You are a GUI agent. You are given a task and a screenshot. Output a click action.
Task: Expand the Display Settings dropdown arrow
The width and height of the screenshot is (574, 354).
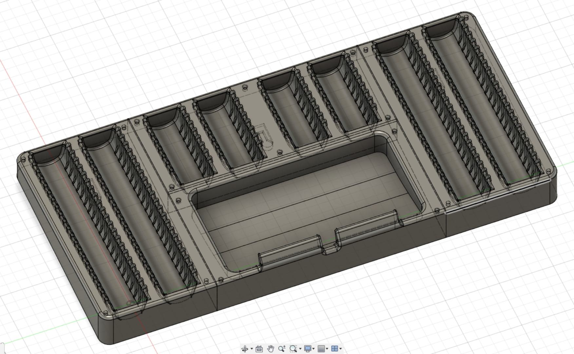click(x=314, y=349)
